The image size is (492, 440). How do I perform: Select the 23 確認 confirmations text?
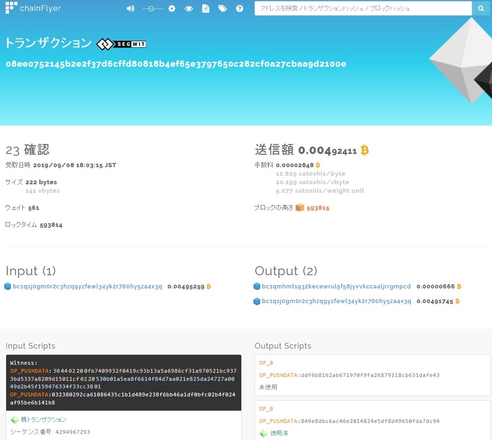click(x=27, y=150)
